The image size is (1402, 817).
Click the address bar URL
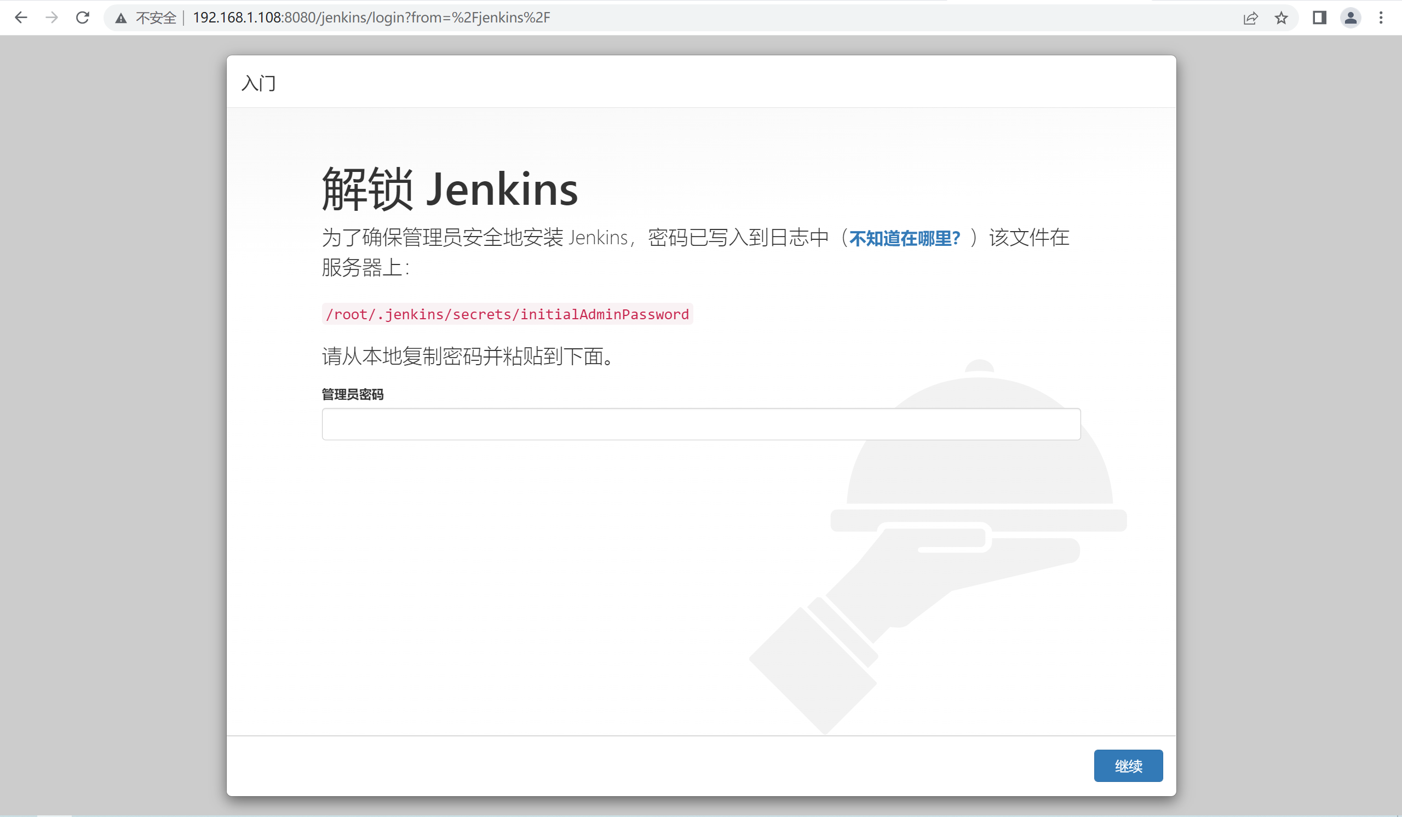click(371, 18)
